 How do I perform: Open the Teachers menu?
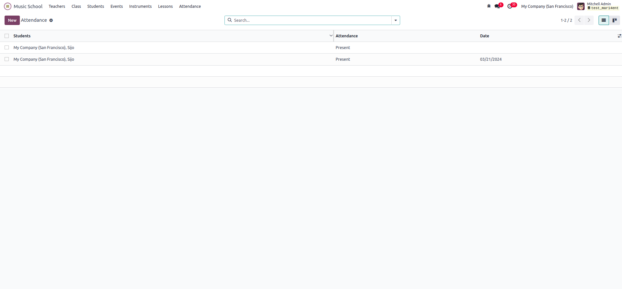(57, 6)
